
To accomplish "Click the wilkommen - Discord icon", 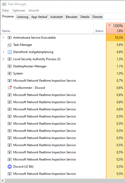I will (10, 88).
